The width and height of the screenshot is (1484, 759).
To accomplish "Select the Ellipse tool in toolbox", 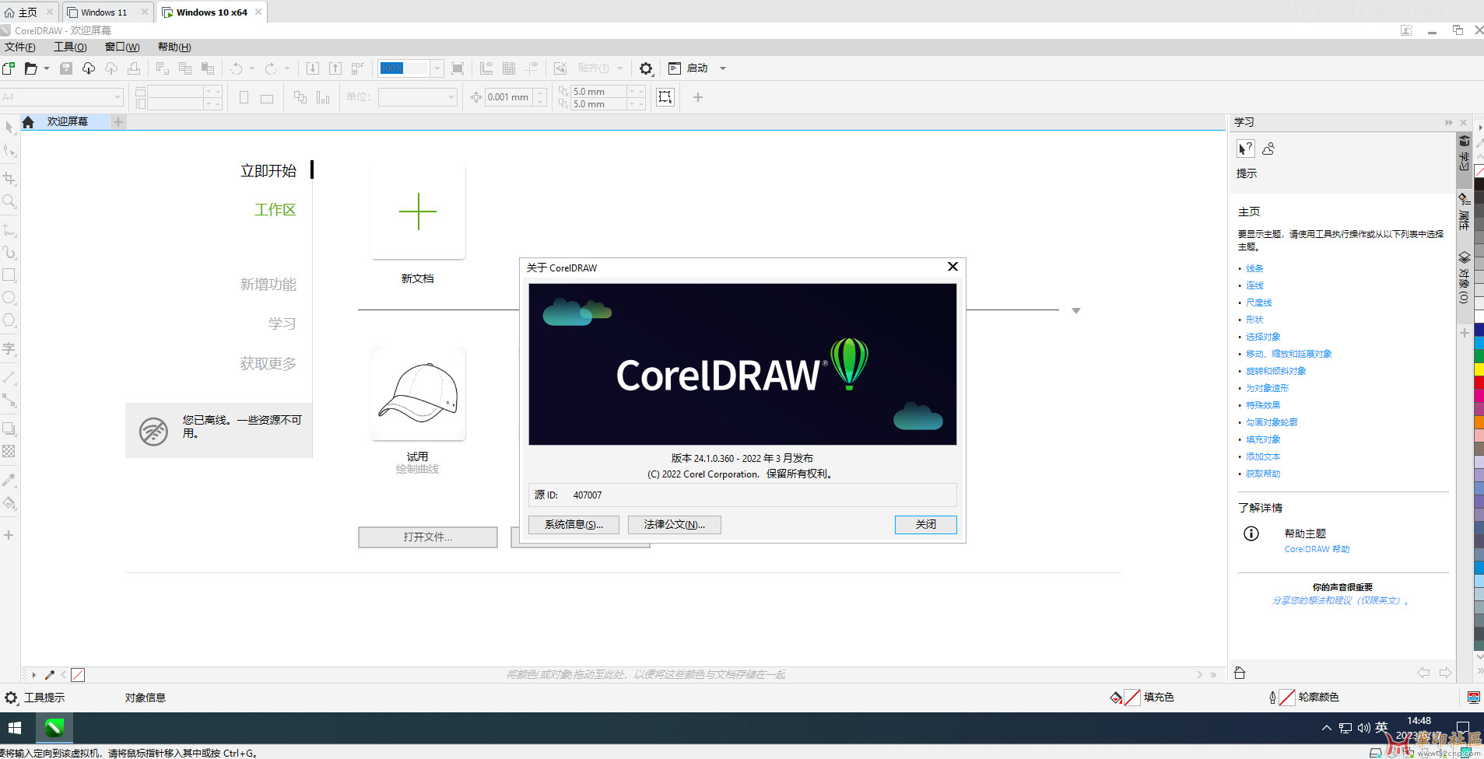I will 9,298.
